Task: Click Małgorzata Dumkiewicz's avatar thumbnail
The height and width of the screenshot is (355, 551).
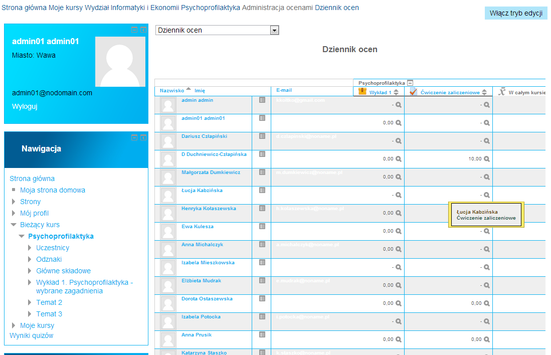Action: click(168, 177)
